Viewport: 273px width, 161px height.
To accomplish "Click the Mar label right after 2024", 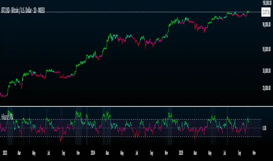I will coord(107,153).
